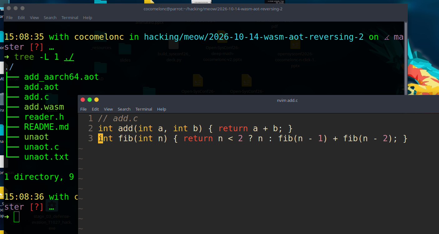Open Search menu in the nvim add.c window

click(x=124, y=109)
